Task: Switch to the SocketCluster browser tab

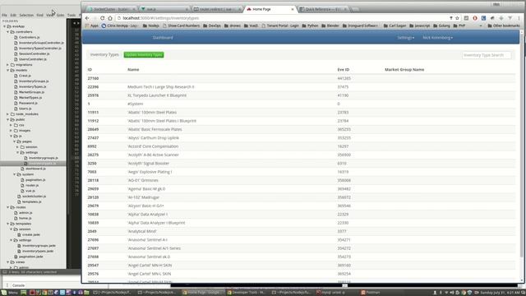Action: (x=111, y=9)
